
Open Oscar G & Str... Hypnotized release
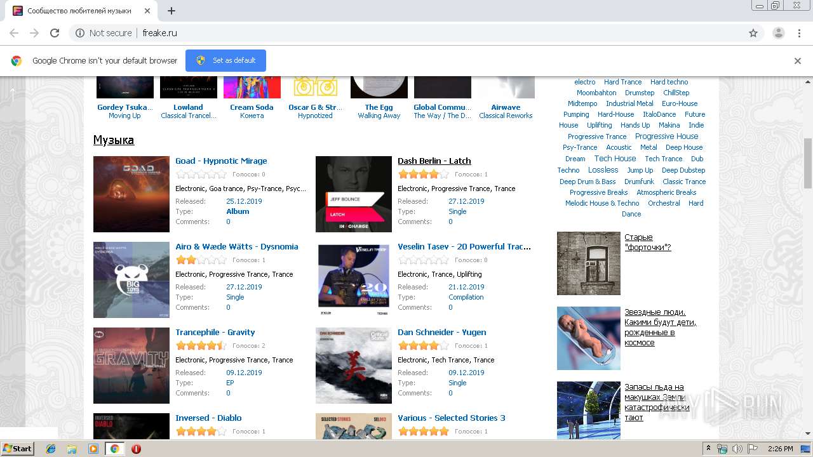click(315, 98)
